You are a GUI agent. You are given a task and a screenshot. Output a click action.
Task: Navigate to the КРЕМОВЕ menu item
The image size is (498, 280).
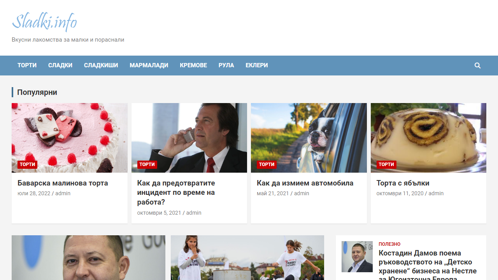(193, 65)
